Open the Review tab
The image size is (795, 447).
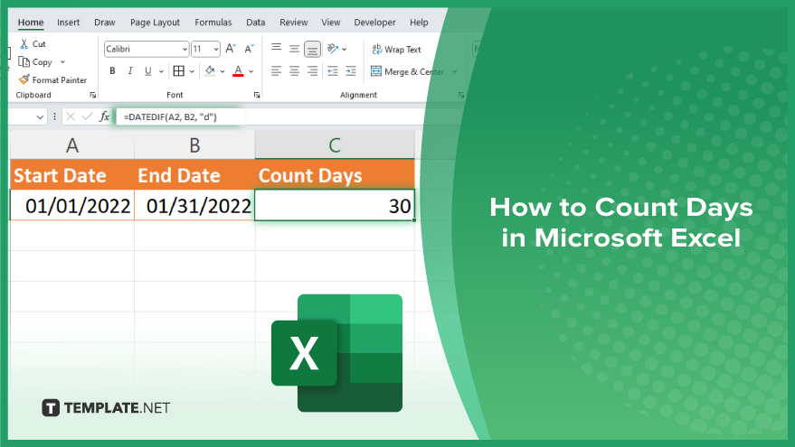click(294, 23)
